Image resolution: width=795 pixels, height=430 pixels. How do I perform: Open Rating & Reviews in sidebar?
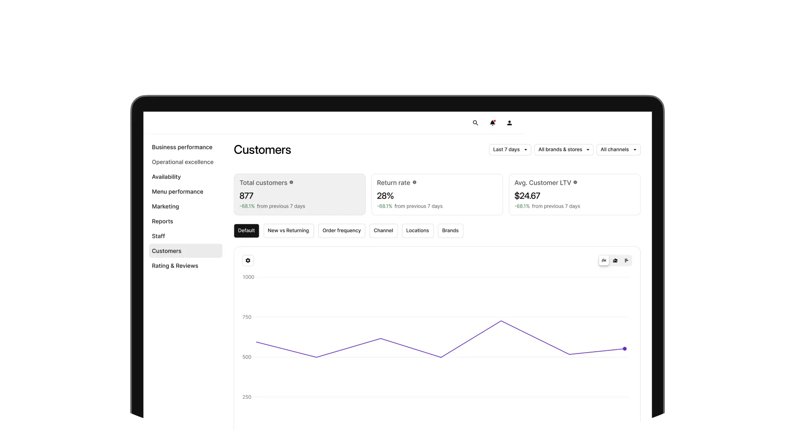coord(175,266)
